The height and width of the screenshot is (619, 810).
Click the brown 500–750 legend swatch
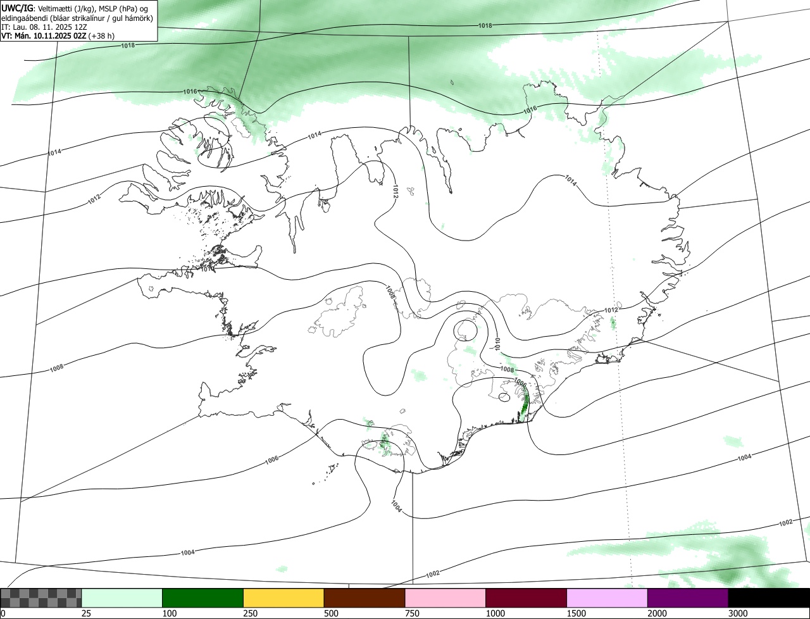(364, 597)
